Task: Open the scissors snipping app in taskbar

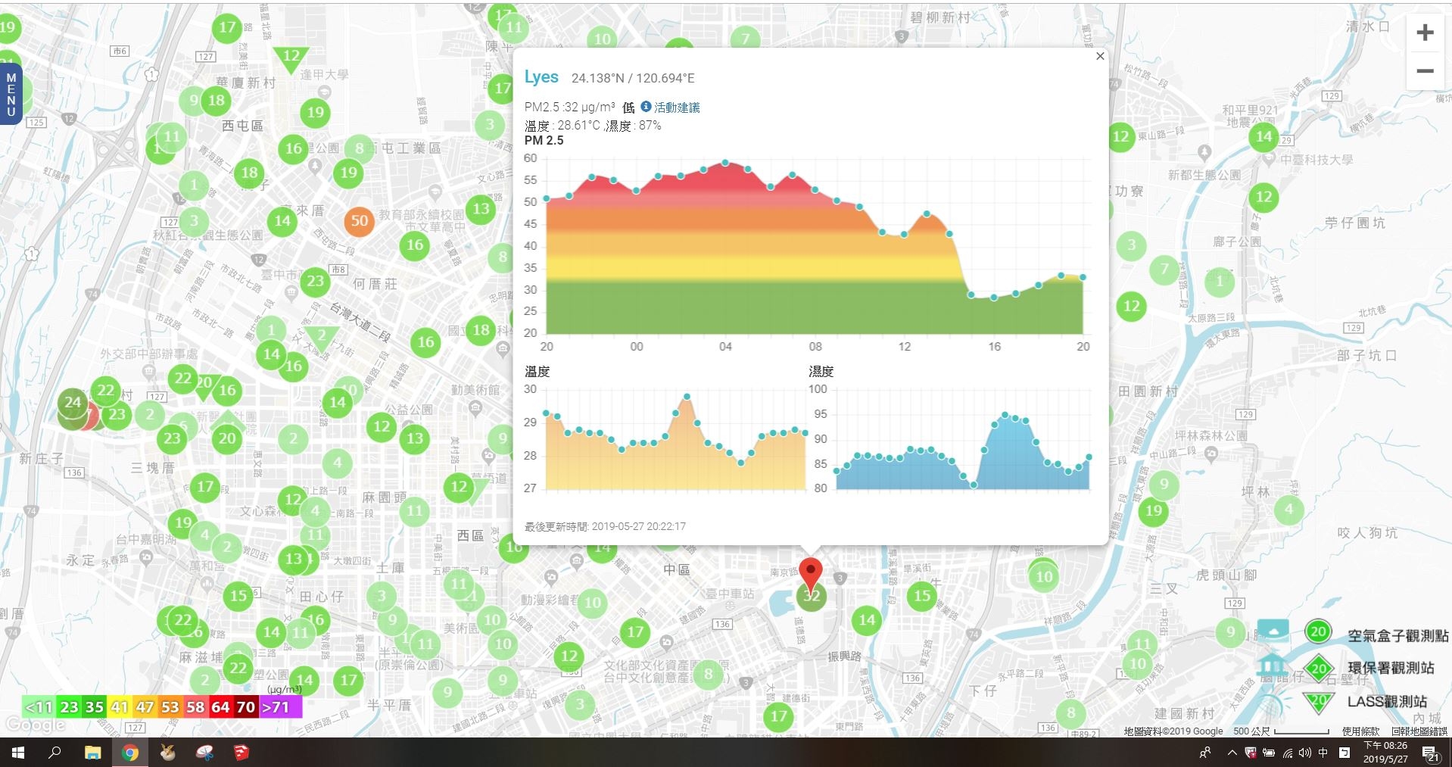Action: (x=204, y=753)
